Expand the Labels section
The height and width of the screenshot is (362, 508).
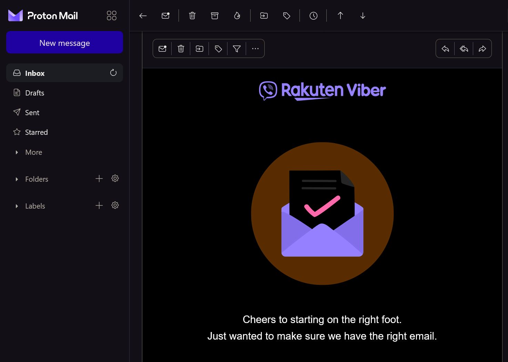tap(30, 206)
